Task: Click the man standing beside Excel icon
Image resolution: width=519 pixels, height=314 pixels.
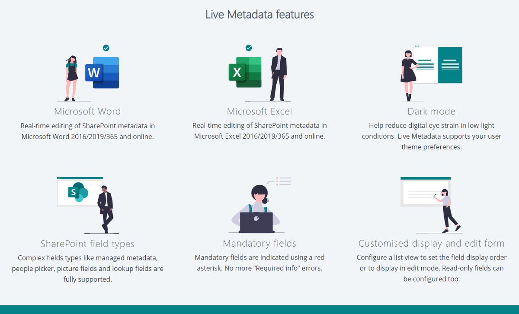Action: point(278,73)
